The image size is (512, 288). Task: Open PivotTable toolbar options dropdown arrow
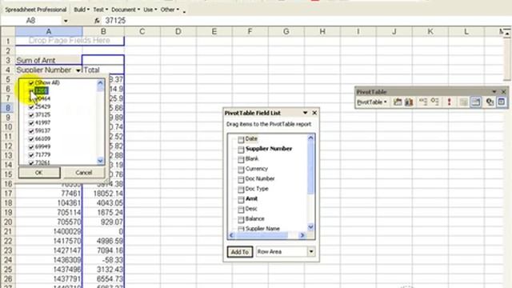494,92
